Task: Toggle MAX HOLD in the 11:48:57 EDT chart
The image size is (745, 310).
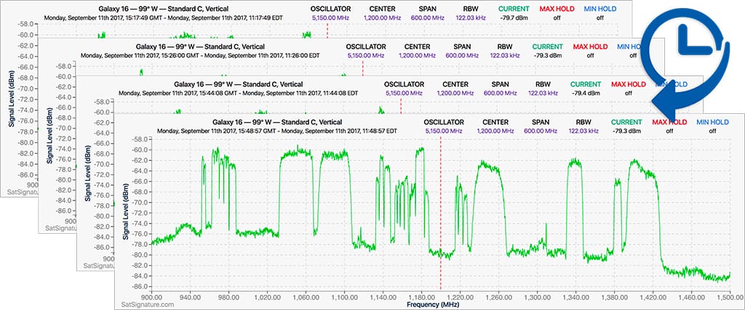Action: tap(669, 122)
